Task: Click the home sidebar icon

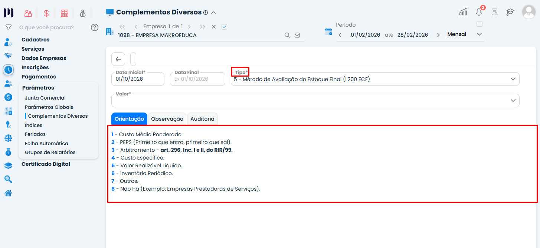Action: [x=8, y=193]
